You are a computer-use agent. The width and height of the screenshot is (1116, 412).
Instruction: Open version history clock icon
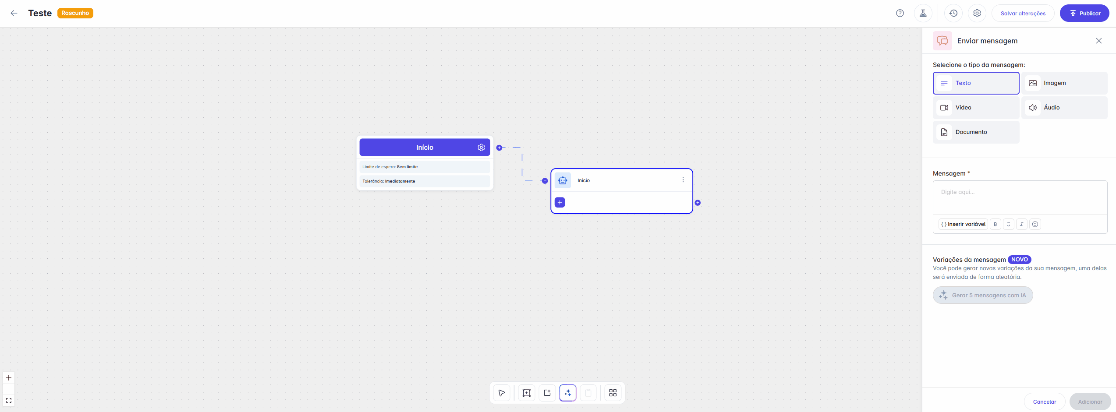tap(953, 13)
